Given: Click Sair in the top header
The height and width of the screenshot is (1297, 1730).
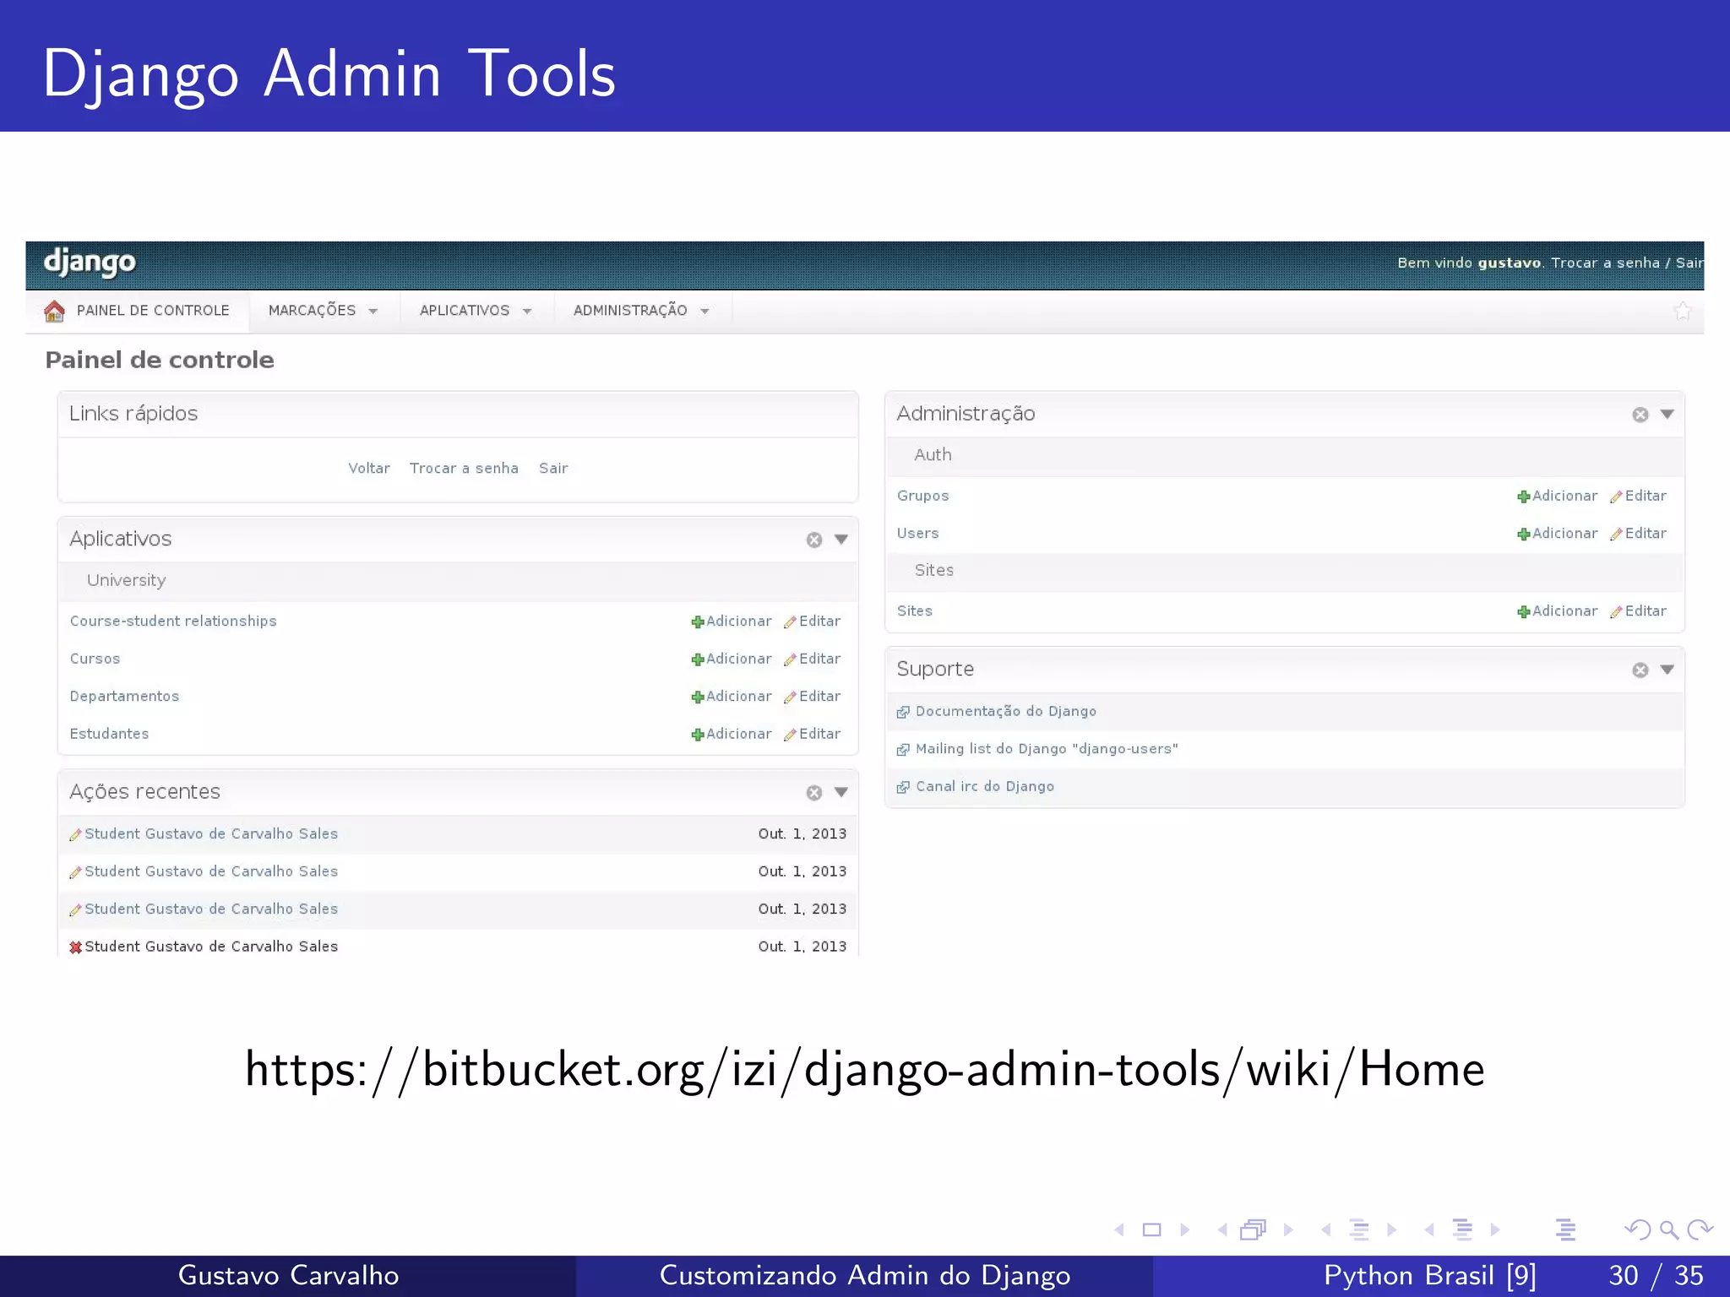Looking at the screenshot, I should [x=1689, y=263].
